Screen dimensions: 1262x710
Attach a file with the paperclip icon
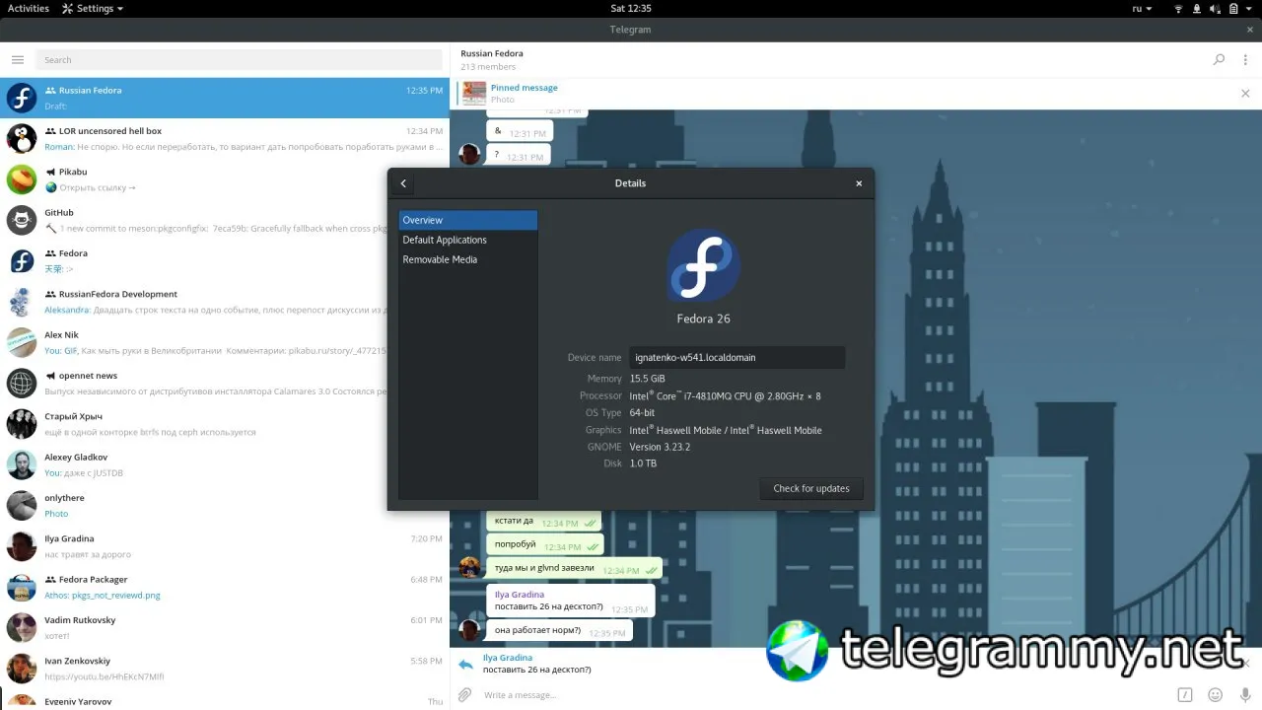[x=464, y=695]
